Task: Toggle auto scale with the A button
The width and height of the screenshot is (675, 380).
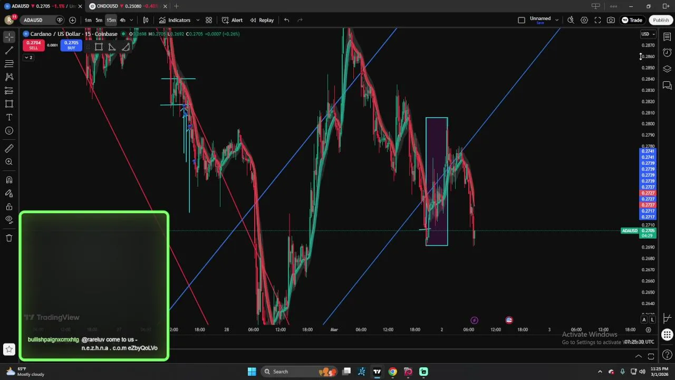Action: coord(644,320)
